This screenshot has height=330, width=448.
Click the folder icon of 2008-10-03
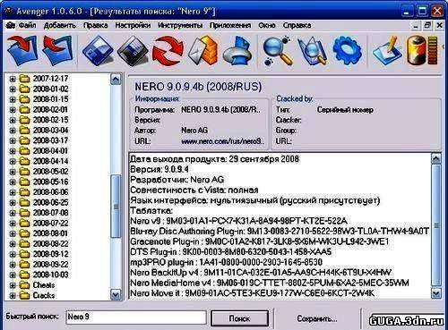[x=24, y=275]
